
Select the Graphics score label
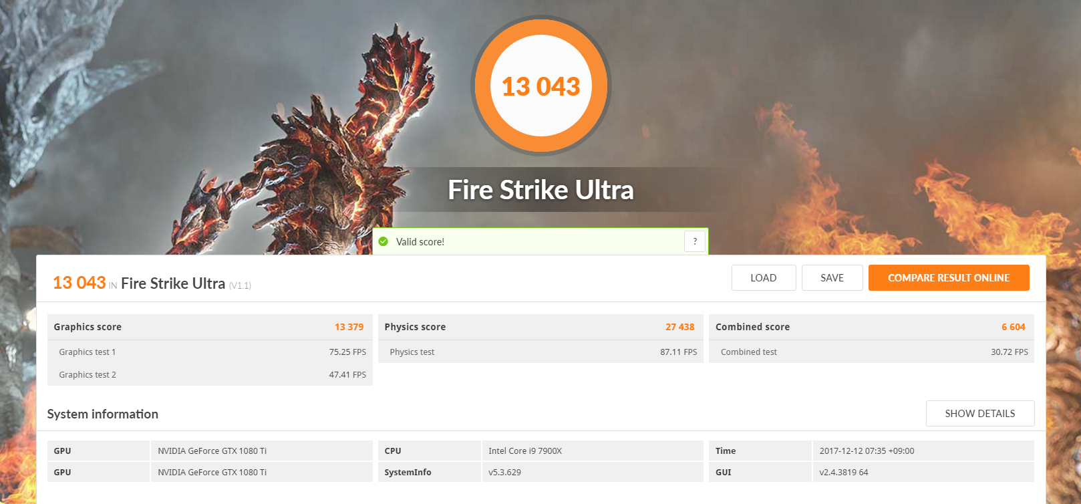pos(88,327)
